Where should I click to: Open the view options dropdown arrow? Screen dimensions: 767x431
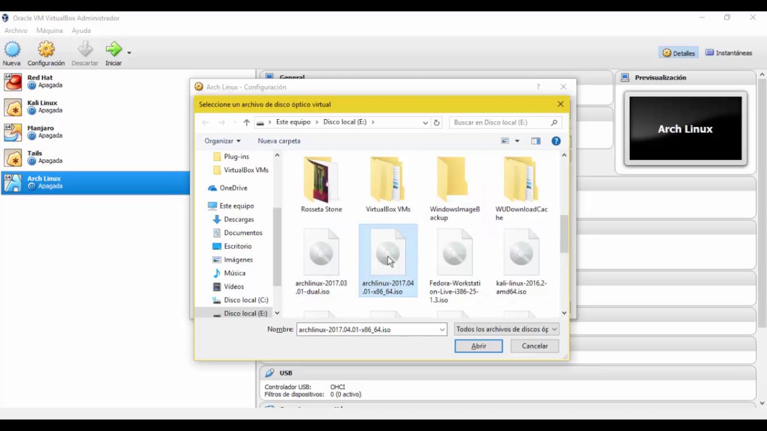pyautogui.click(x=517, y=141)
